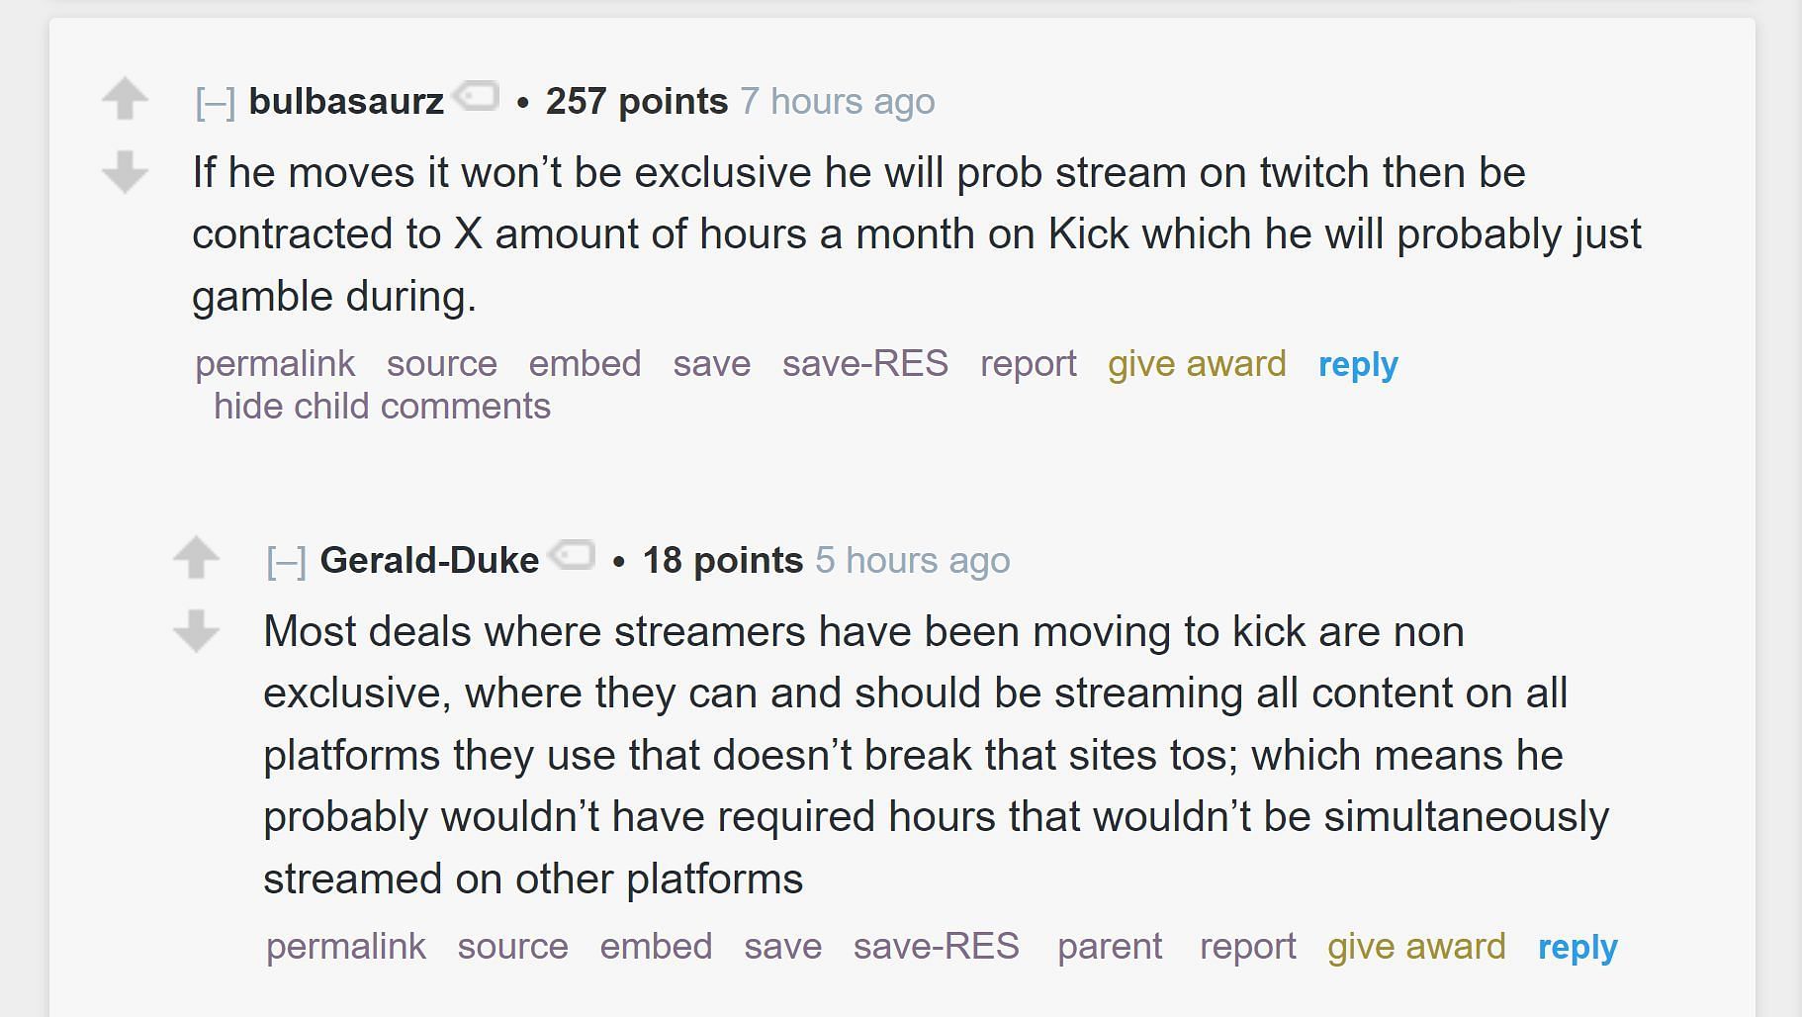The image size is (1802, 1017).
Task: Hide child comments under bulbasaurz
Action: click(x=382, y=407)
